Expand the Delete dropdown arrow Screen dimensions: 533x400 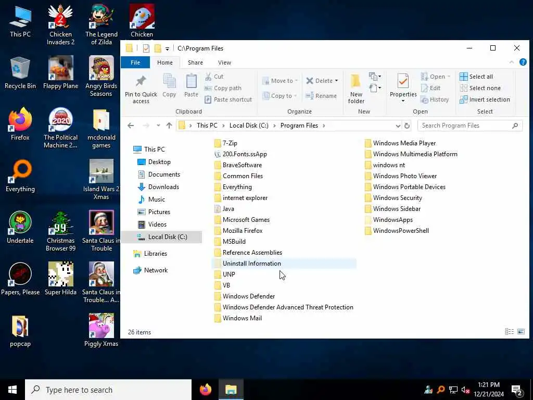click(337, 81)
